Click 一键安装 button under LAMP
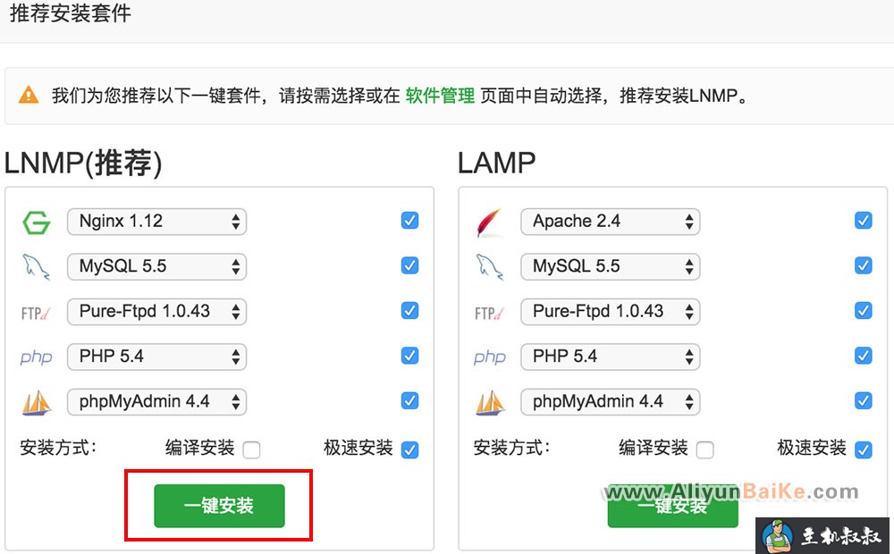 pyautogui.click(x=673, y=506)
